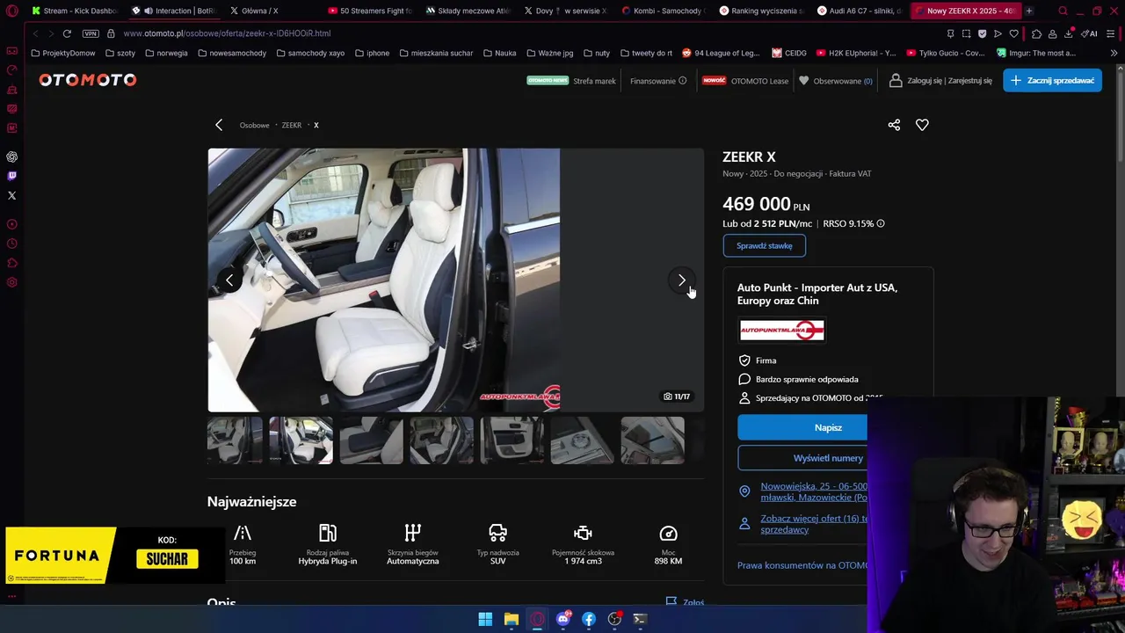Take a snapshot with the toolbar icon

(966, 33)
